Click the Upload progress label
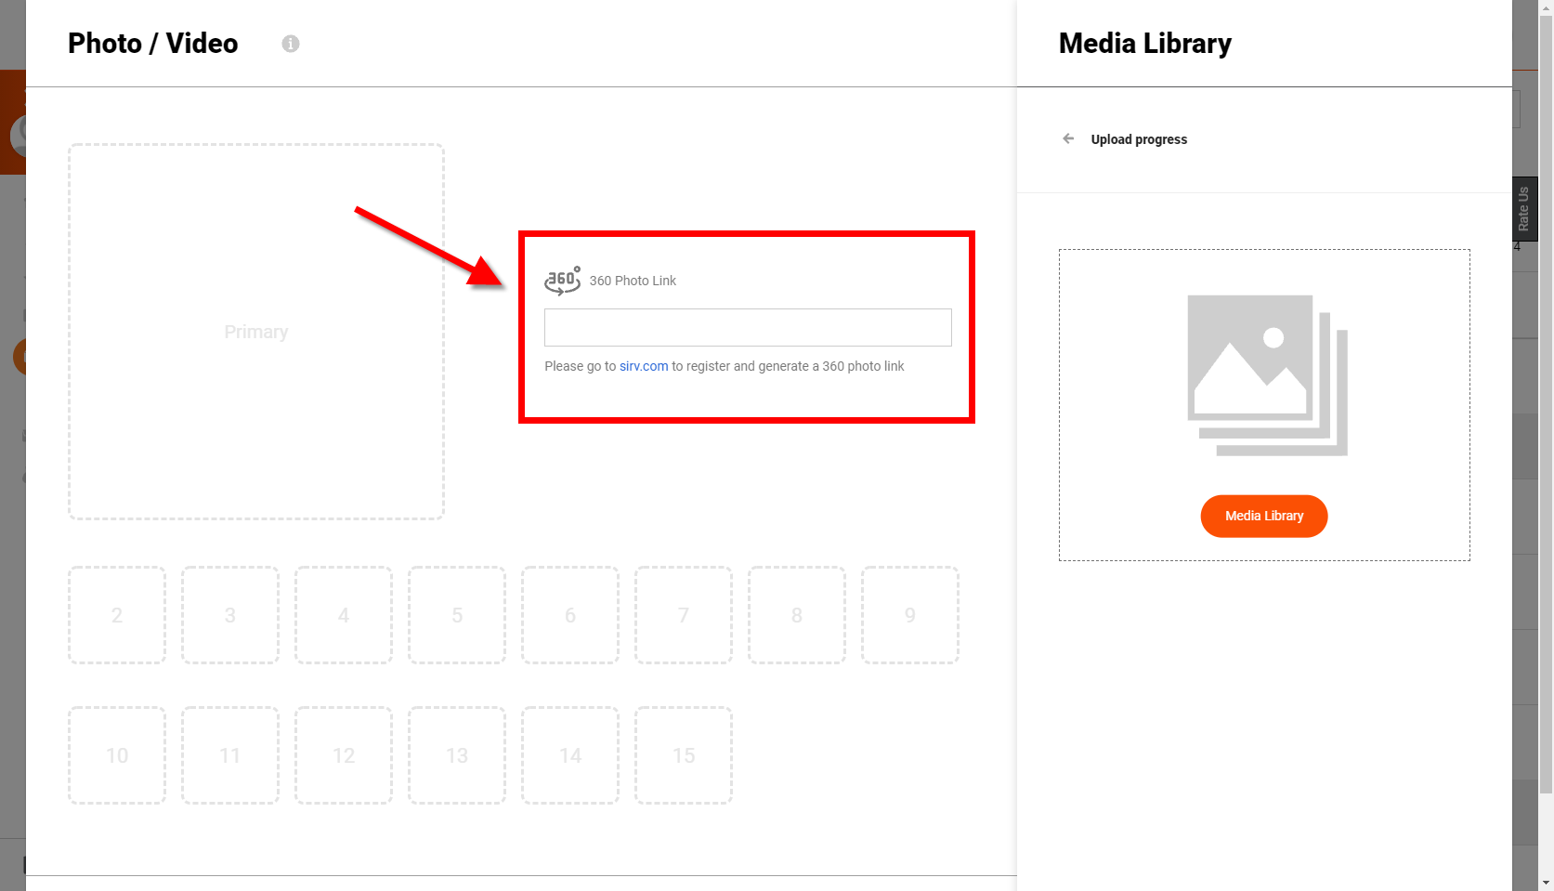The height and width of the screenshot is (891, 1554). pyautogui.click(x=1139, y=139)
